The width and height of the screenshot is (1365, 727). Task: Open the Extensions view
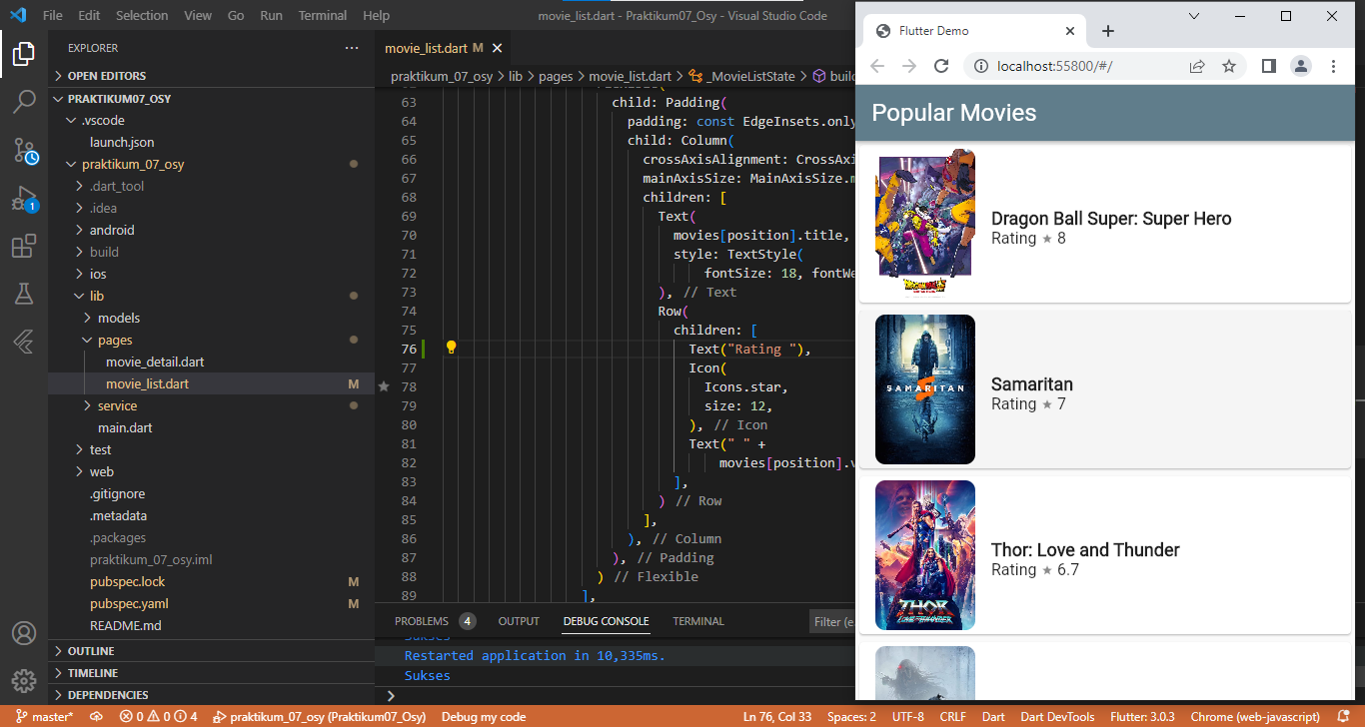(x=24, y=247)
